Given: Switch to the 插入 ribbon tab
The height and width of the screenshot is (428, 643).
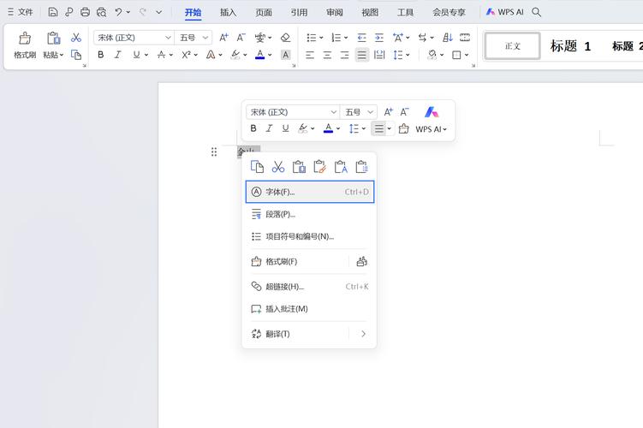Looking at the screenshot, I should click(x=228, y=12).
